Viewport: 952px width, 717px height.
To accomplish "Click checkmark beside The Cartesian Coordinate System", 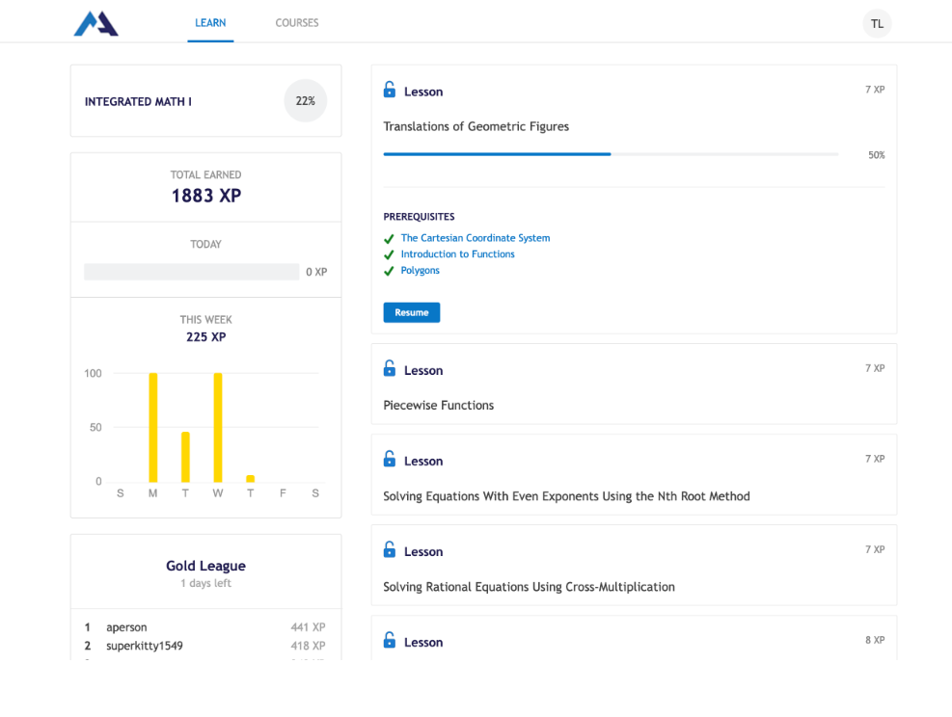I will [389, 239].
